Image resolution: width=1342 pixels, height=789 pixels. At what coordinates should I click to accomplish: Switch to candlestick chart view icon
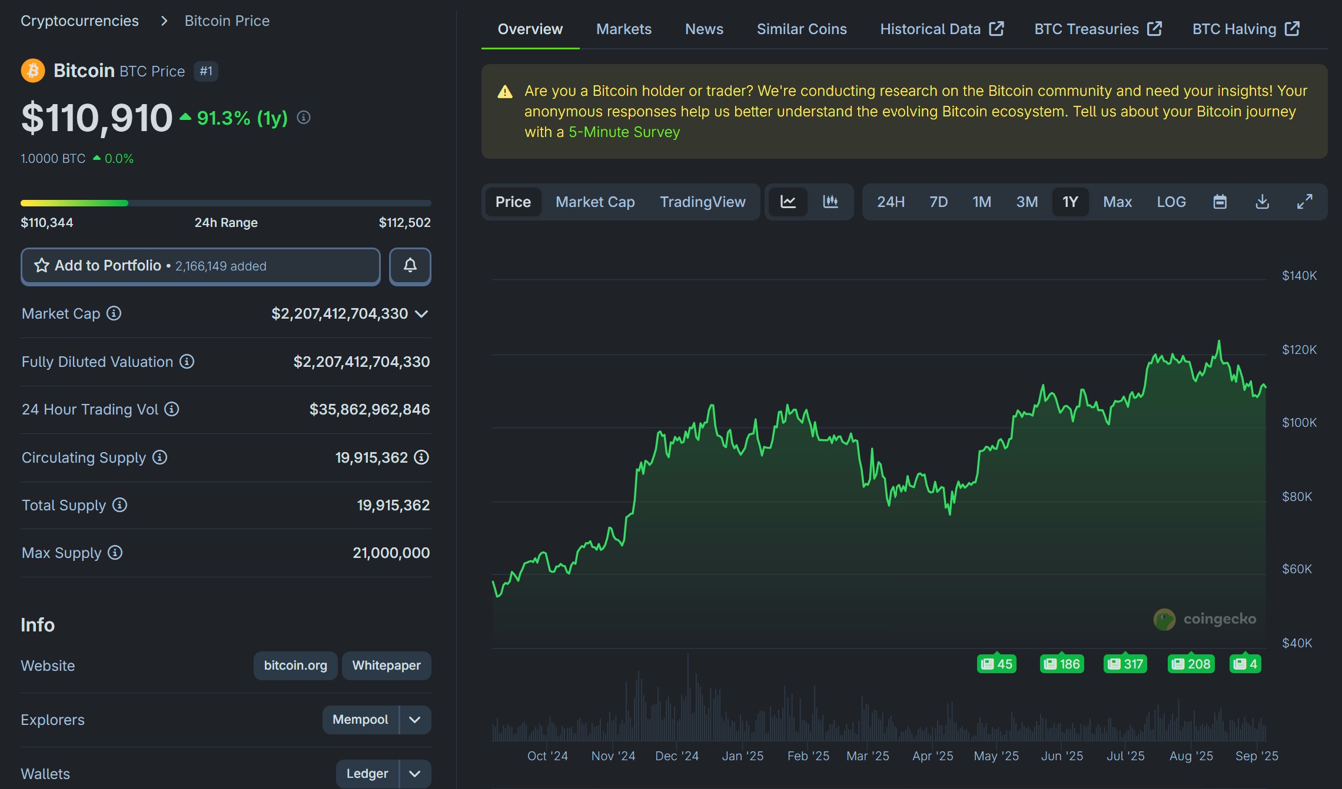pyautogui.click(x=831, y=202)
